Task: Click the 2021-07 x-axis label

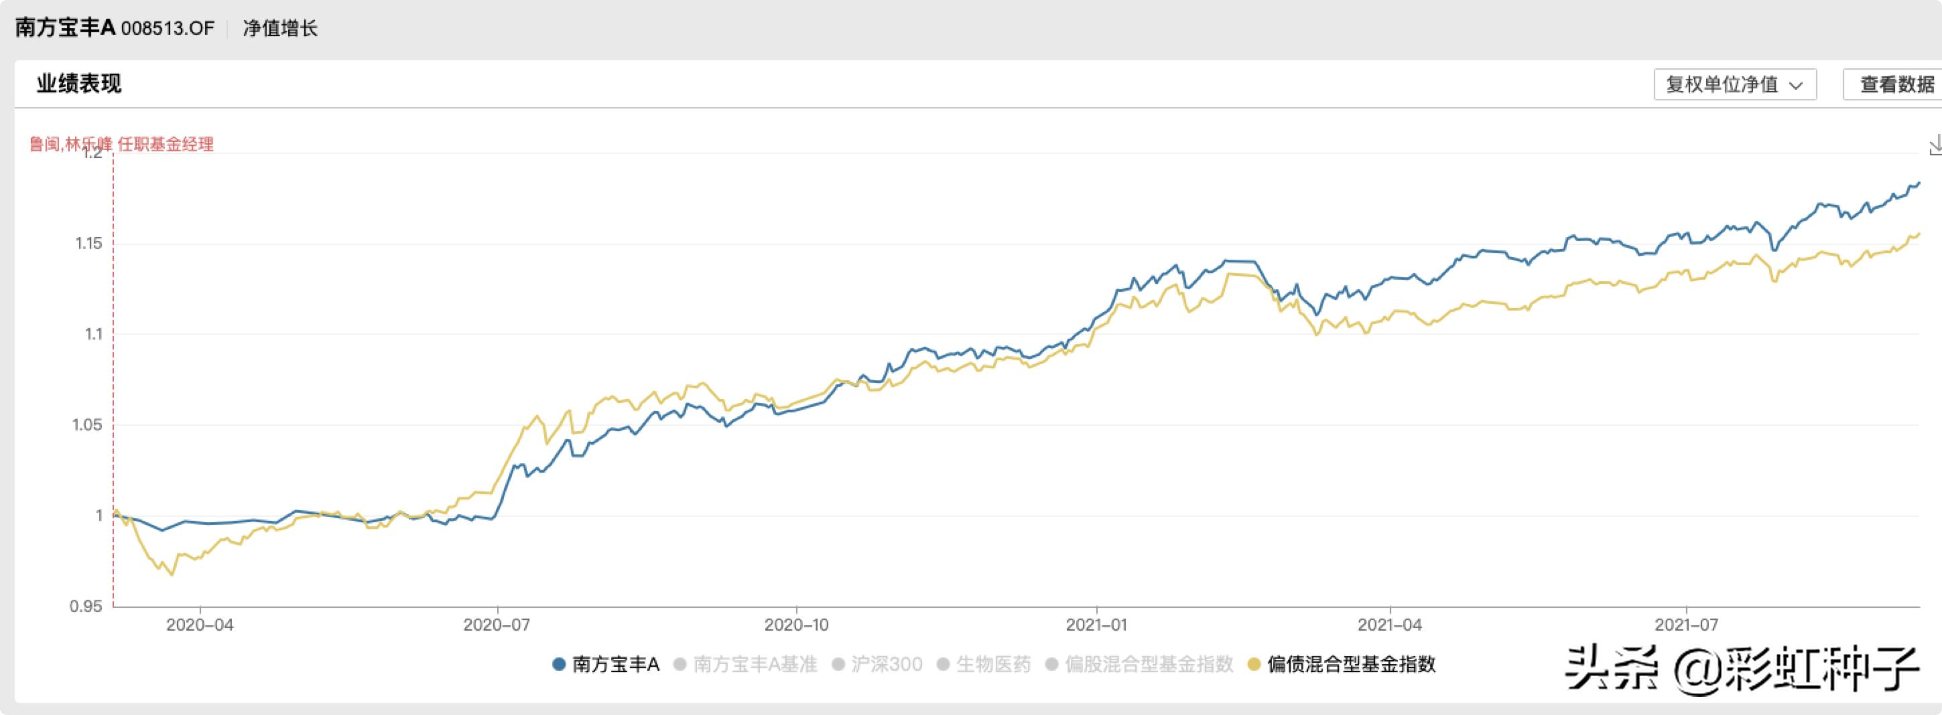Action: 1687,625
